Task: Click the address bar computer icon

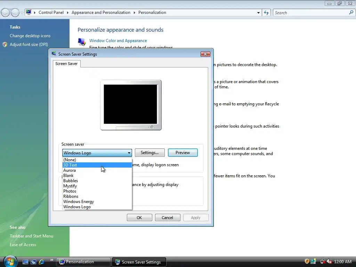Action: (29, 12)
